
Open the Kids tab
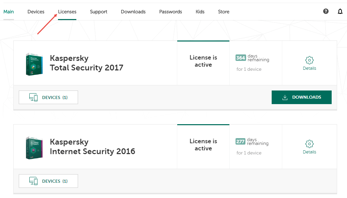(200, 12)
